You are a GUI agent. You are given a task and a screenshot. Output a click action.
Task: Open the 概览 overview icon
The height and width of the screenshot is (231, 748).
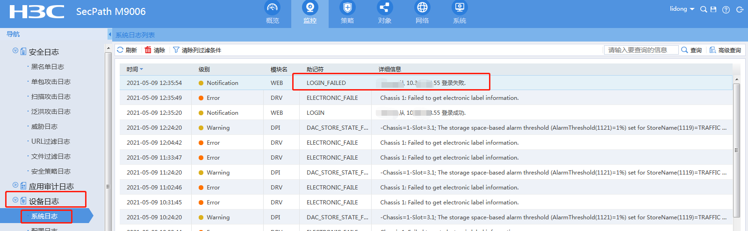272,8
